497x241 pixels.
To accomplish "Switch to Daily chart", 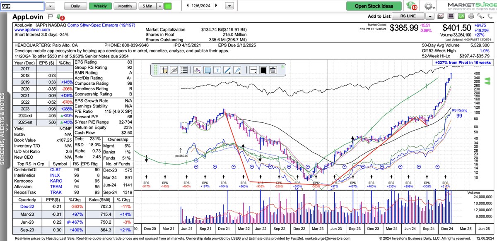I will coord(75,6).
